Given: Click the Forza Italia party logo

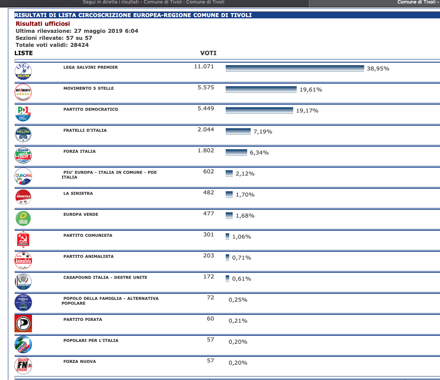Looking at the screenshot, I should pos(23,155).
